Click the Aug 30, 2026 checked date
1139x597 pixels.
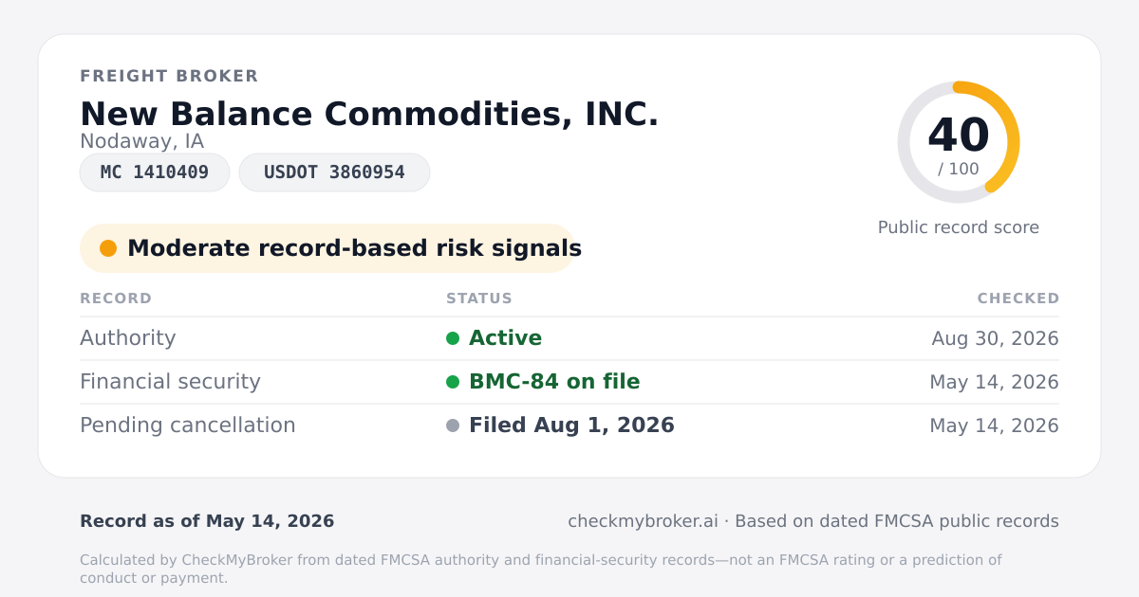[x=995, y=338]
